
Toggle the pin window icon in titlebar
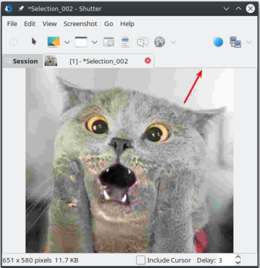pos(21,8)
